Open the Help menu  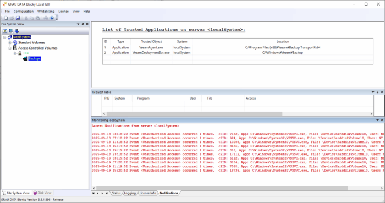point(86,12)
